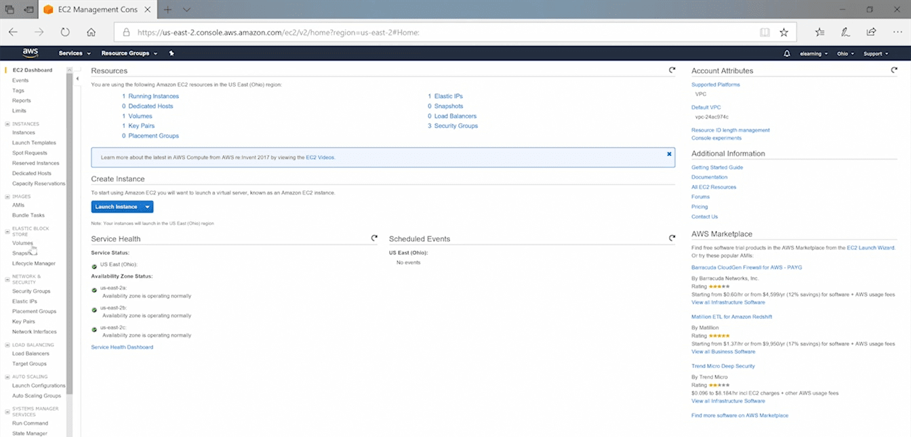Collapse the INSTANCES sidebar section

pyautogui.click(x=7, y=124)
